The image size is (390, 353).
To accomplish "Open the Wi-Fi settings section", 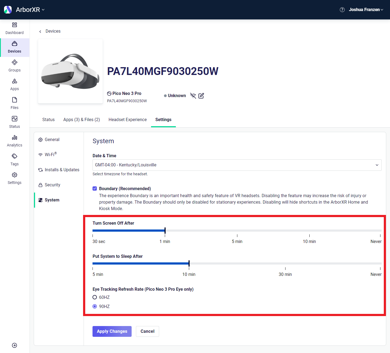I will (59, 155).
